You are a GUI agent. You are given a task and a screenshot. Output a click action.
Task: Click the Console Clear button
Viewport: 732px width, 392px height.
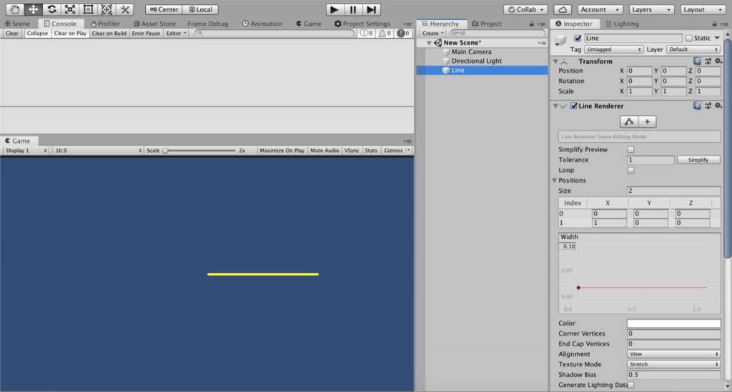coord(12,33)
